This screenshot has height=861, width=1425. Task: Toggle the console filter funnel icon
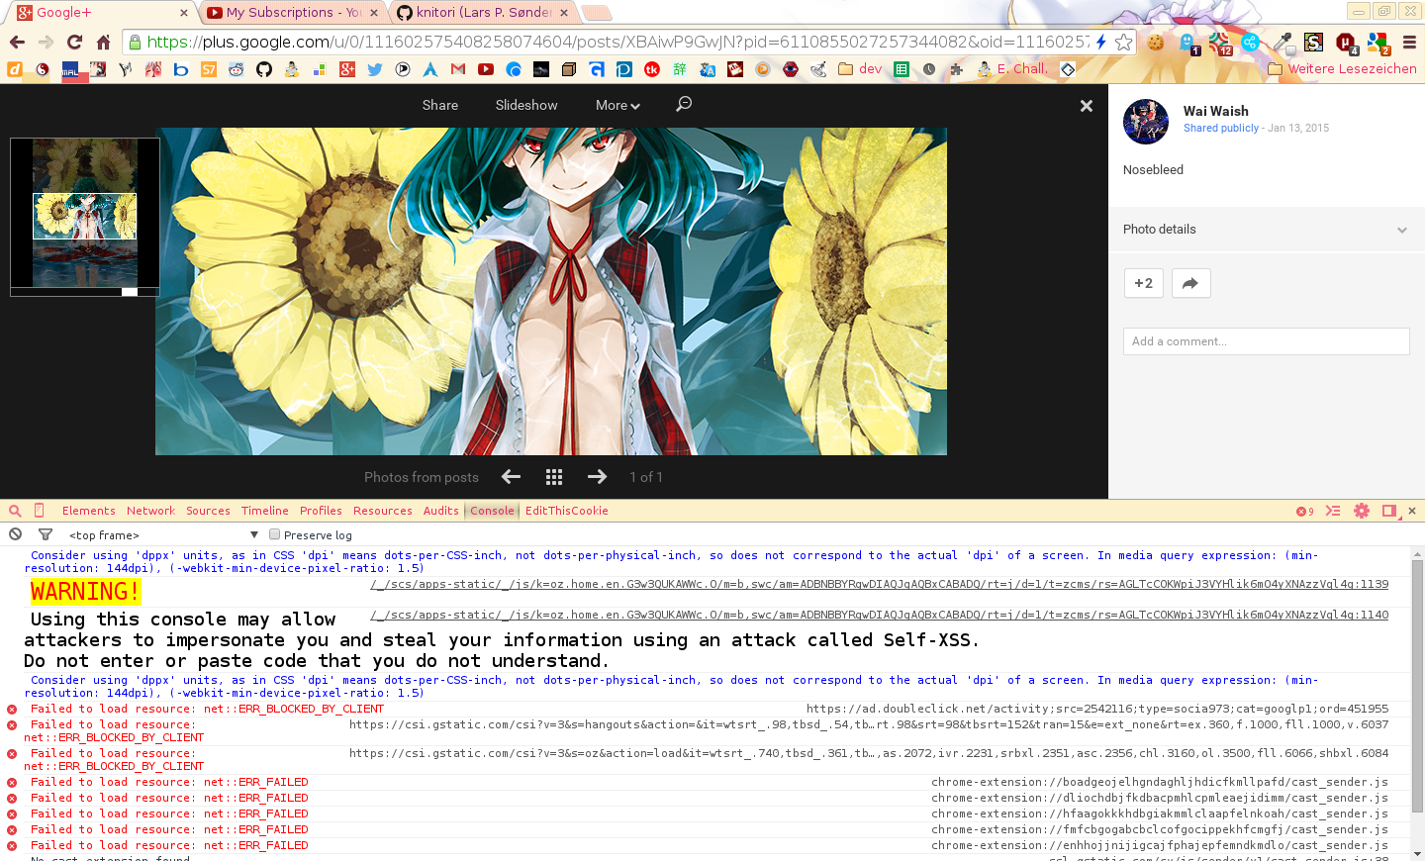tap(46, 534)
